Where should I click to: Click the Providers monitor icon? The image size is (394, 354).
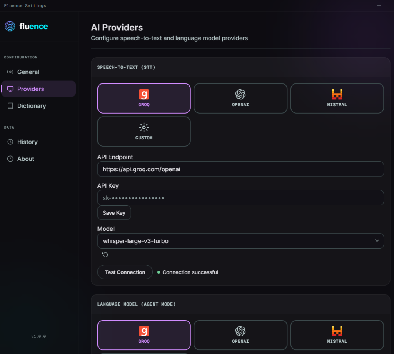[10, 88]
